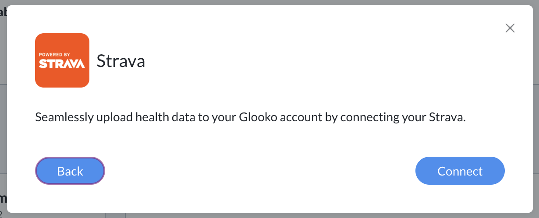Click the dimmed background above the dialog
This screenshot has width=539, height=218.
(269, 2)
